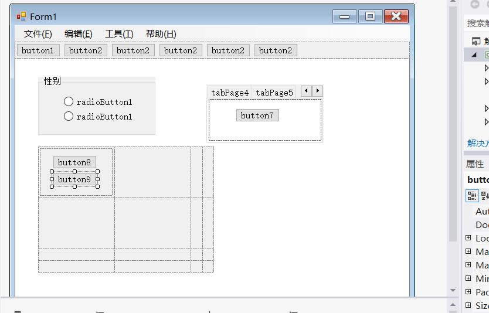489x313 pixels.
Task: Click button1 in the top flow panel
Action: 38,50
